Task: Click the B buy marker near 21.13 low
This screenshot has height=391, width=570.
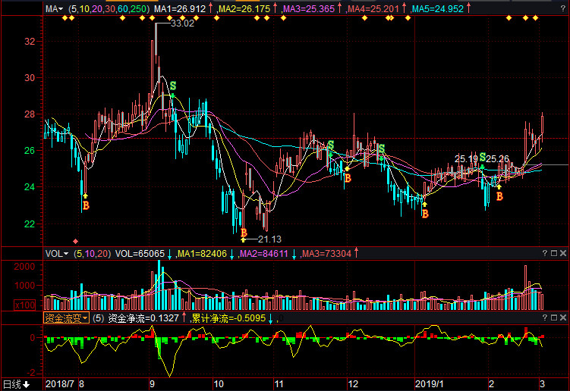Action: point(244,233)
